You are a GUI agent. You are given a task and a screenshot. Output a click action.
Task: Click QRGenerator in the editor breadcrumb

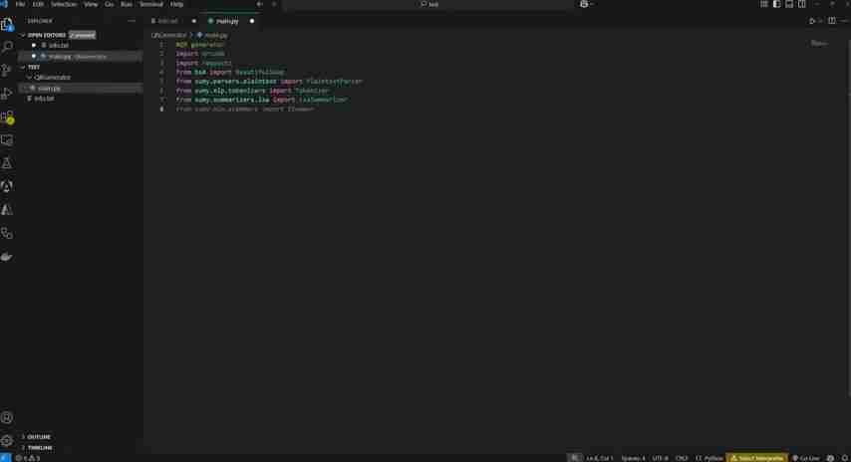coord(168,35)
